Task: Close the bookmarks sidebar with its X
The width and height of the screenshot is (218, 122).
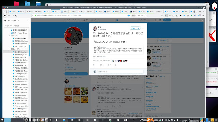Action: (x=28, y=20)
